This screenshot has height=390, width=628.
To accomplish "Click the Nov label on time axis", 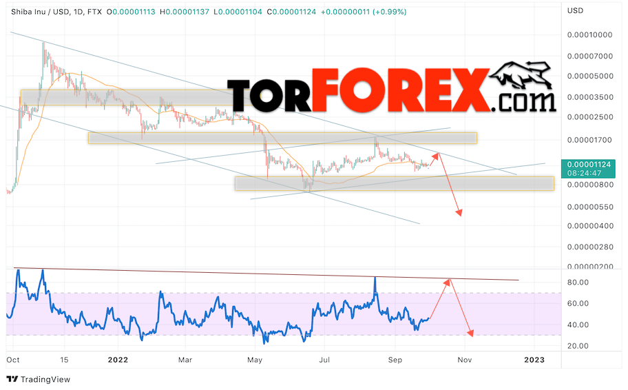I will pos(465,360).
